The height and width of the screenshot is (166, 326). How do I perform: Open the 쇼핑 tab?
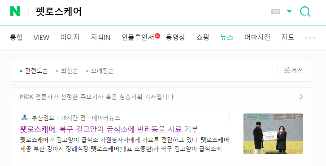pos(203,37)
